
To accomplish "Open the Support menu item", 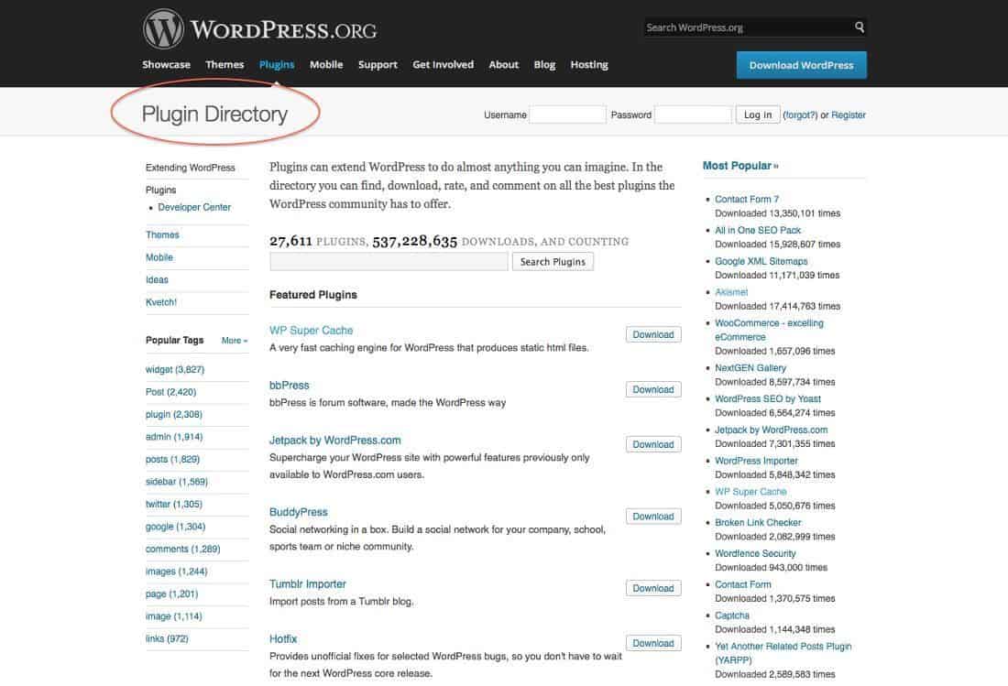I will tap(378, 65).
